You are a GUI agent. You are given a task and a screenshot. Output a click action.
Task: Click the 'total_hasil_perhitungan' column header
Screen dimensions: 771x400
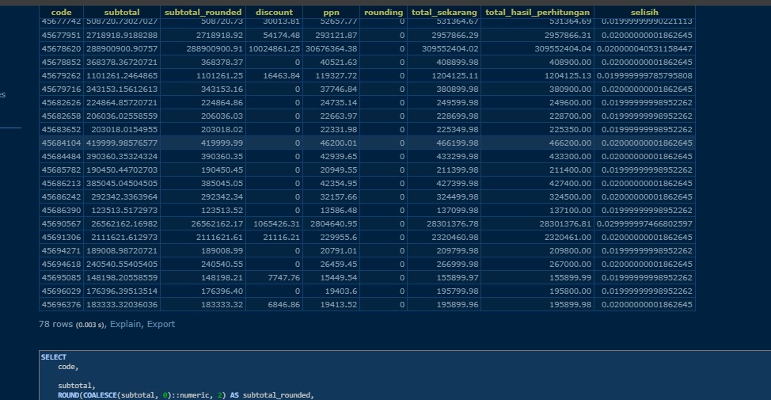click(x=537, y=13)
